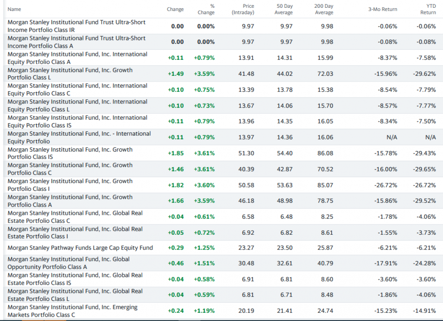Screen dimensions: 443x321
Task: Select 200 day average 72.03 cell
Action: pos(326,74)
